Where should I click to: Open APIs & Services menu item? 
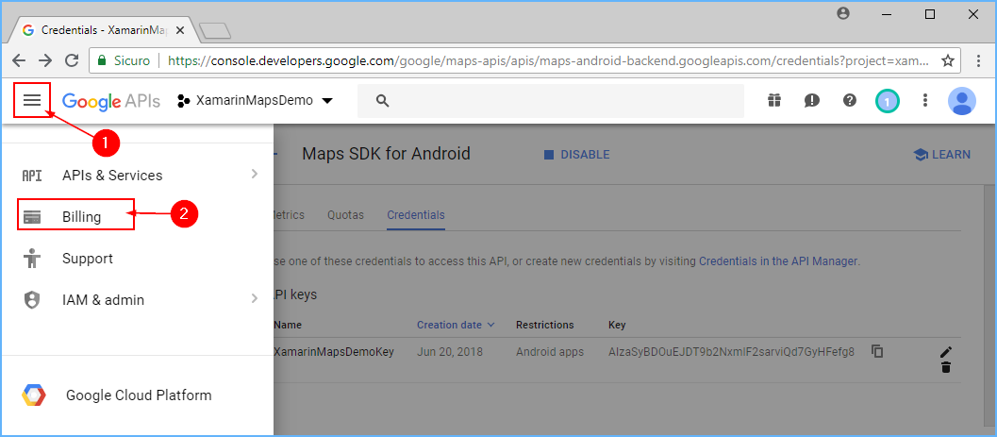click(x=137, y=175)
